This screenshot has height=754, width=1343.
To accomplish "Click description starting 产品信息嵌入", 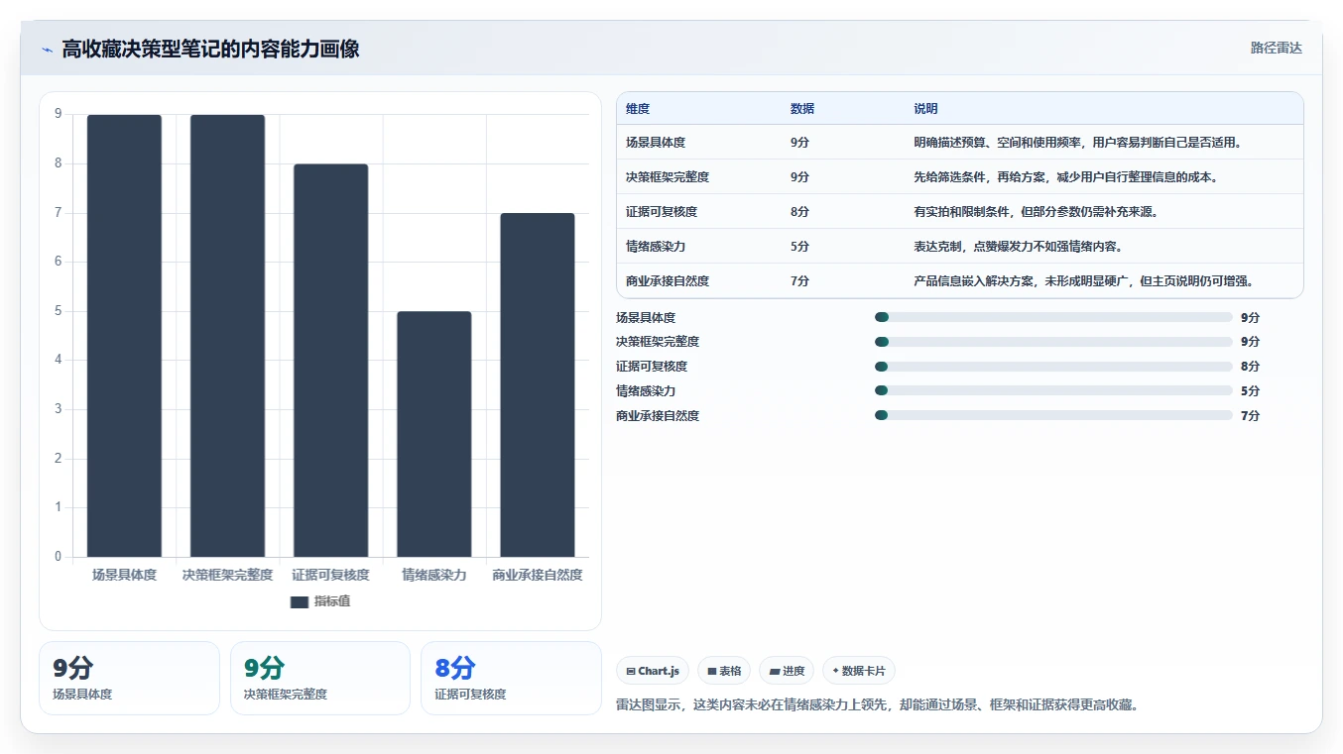I will click(x=1084, y=281).
